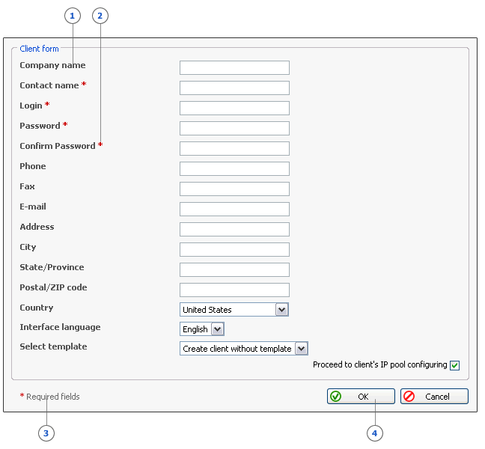Click callout marker number 2

[100, 16]
